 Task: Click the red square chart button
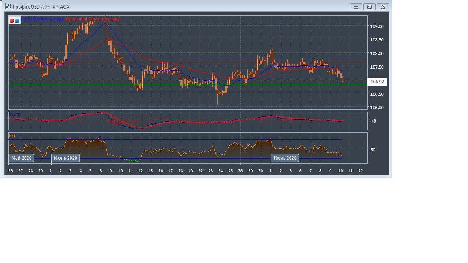pyautogui.click(x=12, y=20)
